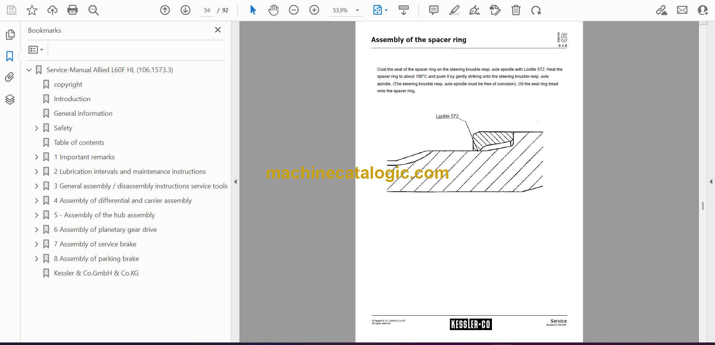The image size is (715, 345).
Task: Select the highlight text pen tool
Action: tap(454, 10)
